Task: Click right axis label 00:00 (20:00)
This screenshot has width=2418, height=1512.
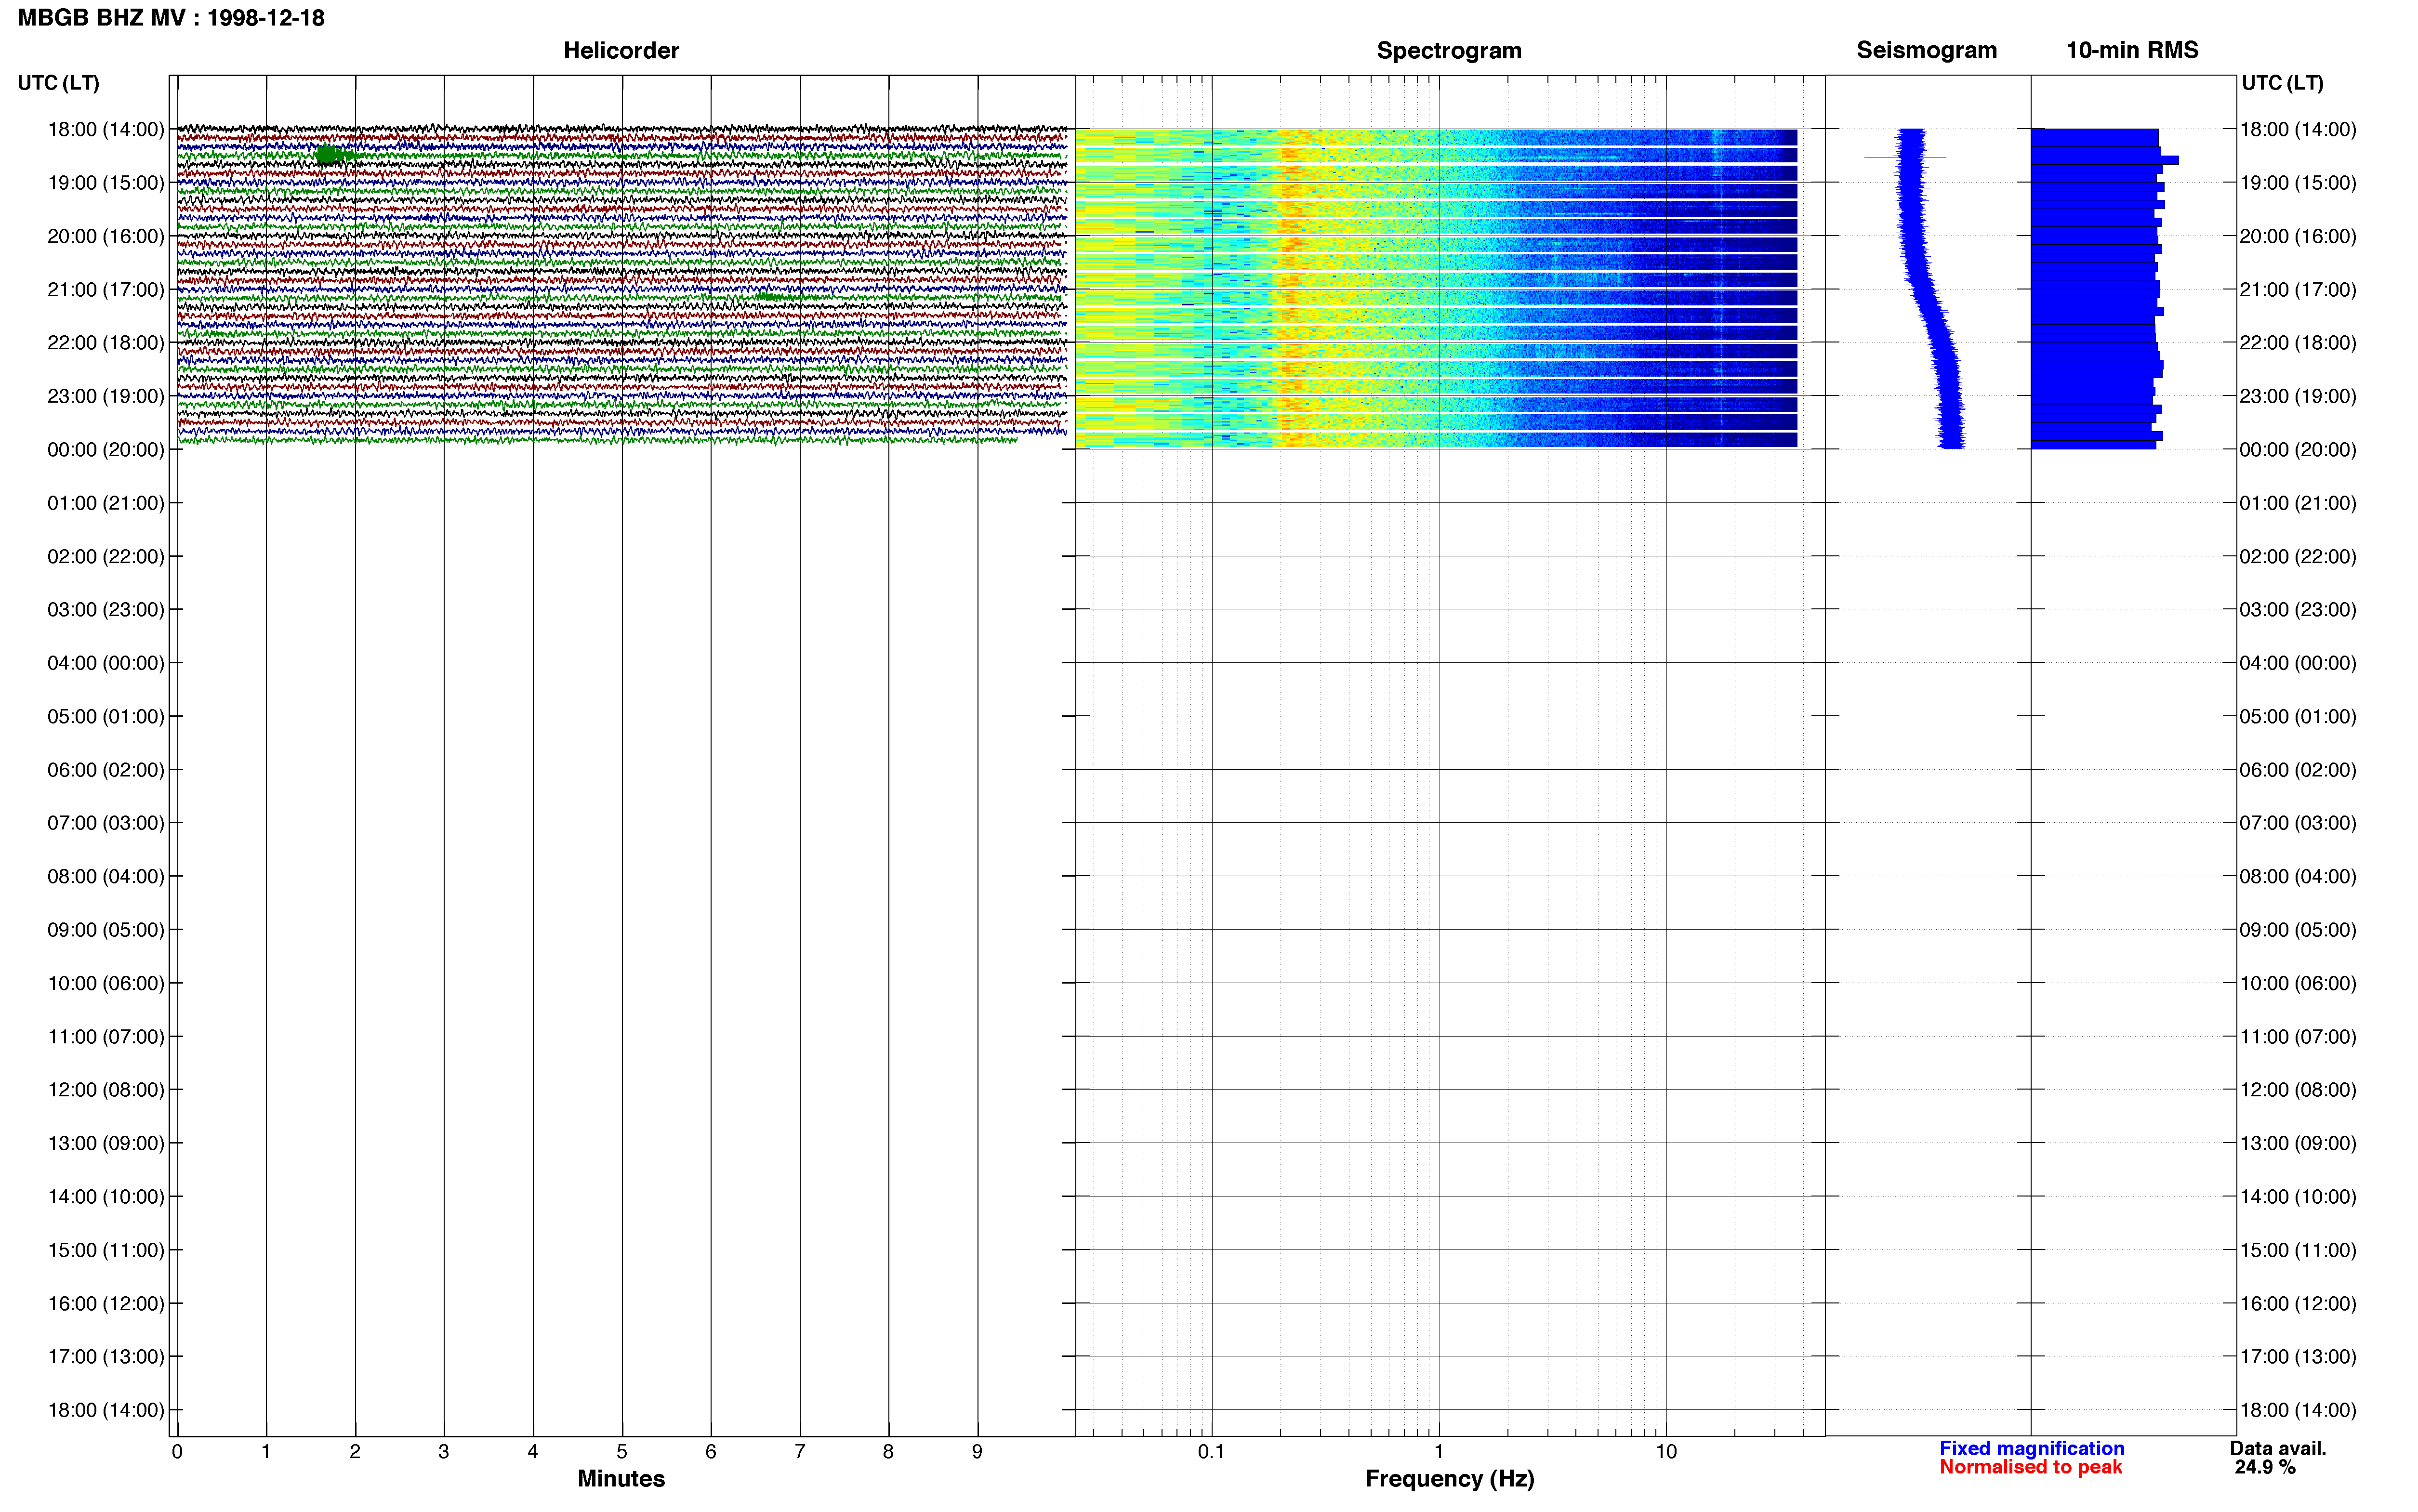Action: click(2298, 450)
